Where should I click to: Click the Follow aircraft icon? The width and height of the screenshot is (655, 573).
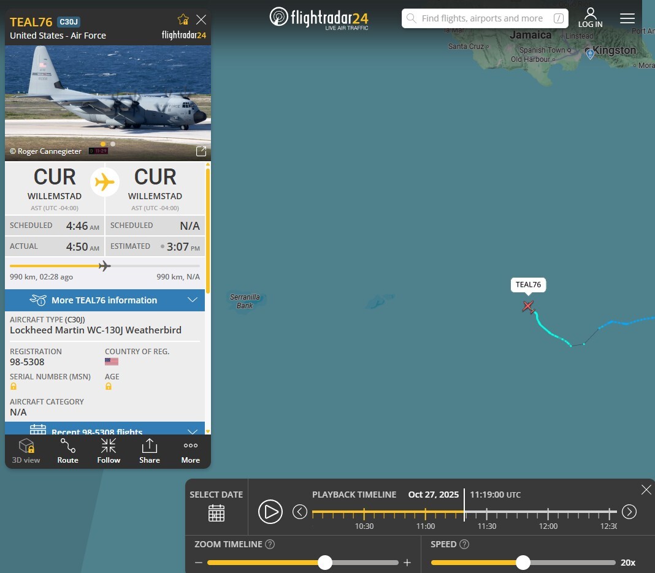point(109,451)
